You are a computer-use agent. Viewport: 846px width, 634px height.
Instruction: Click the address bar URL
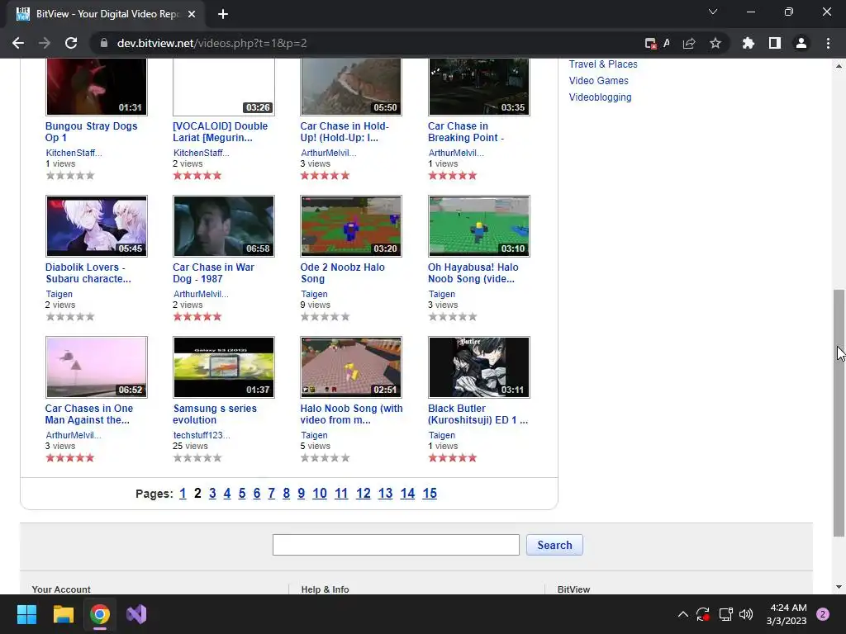click(x=212, y=43)
